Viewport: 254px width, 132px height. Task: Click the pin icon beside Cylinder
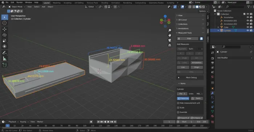251,52
